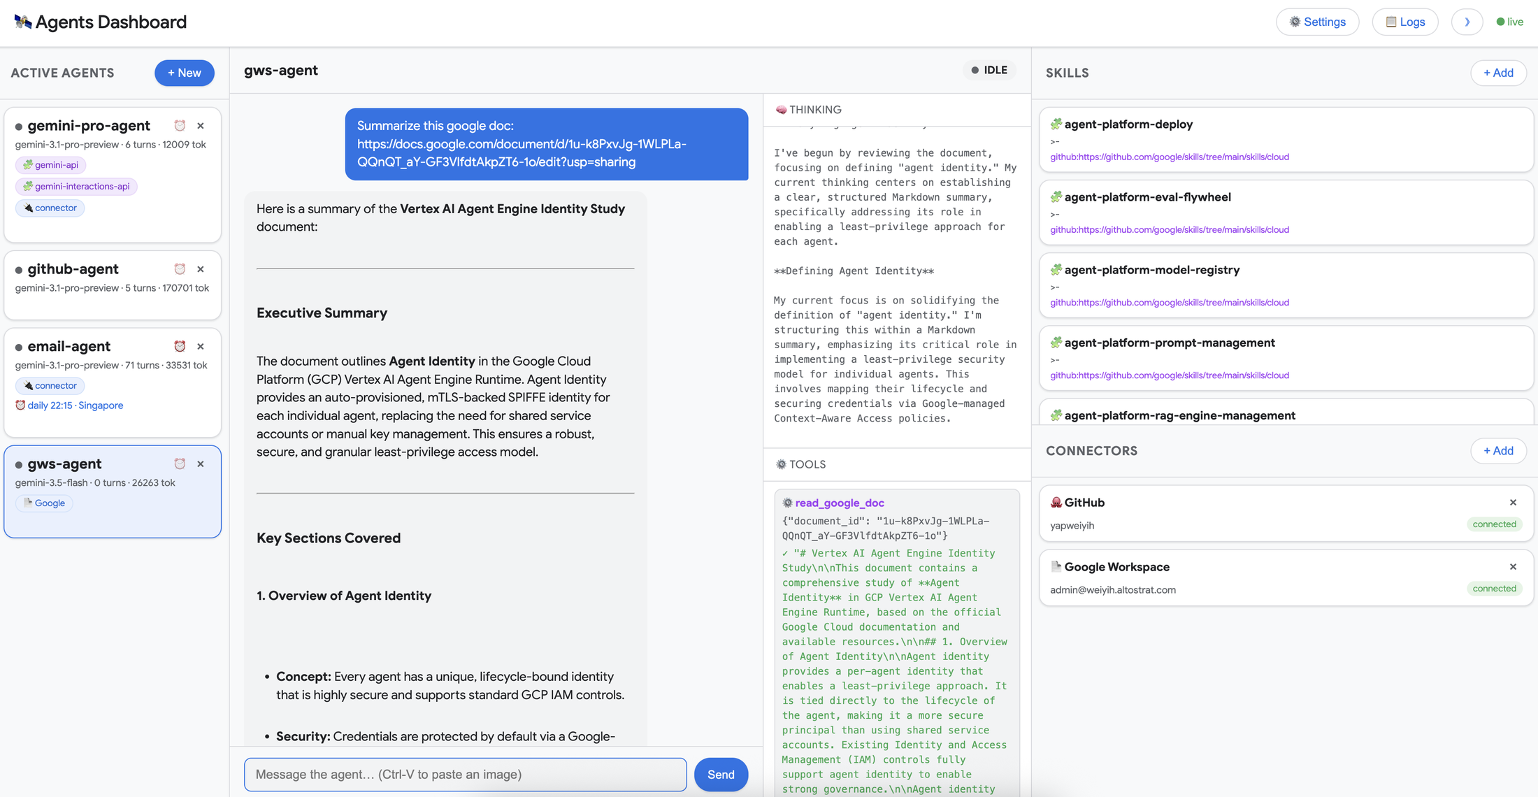Click the alarm schedule icon for gemini-pro-agent
The height and width of the screenshot is (797, 1538).
click(180, 126)
